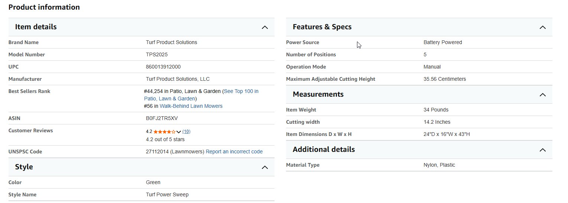Open rating breakdown arrow beside the stars
Screen dimensions: 568x203
point(179,132)
